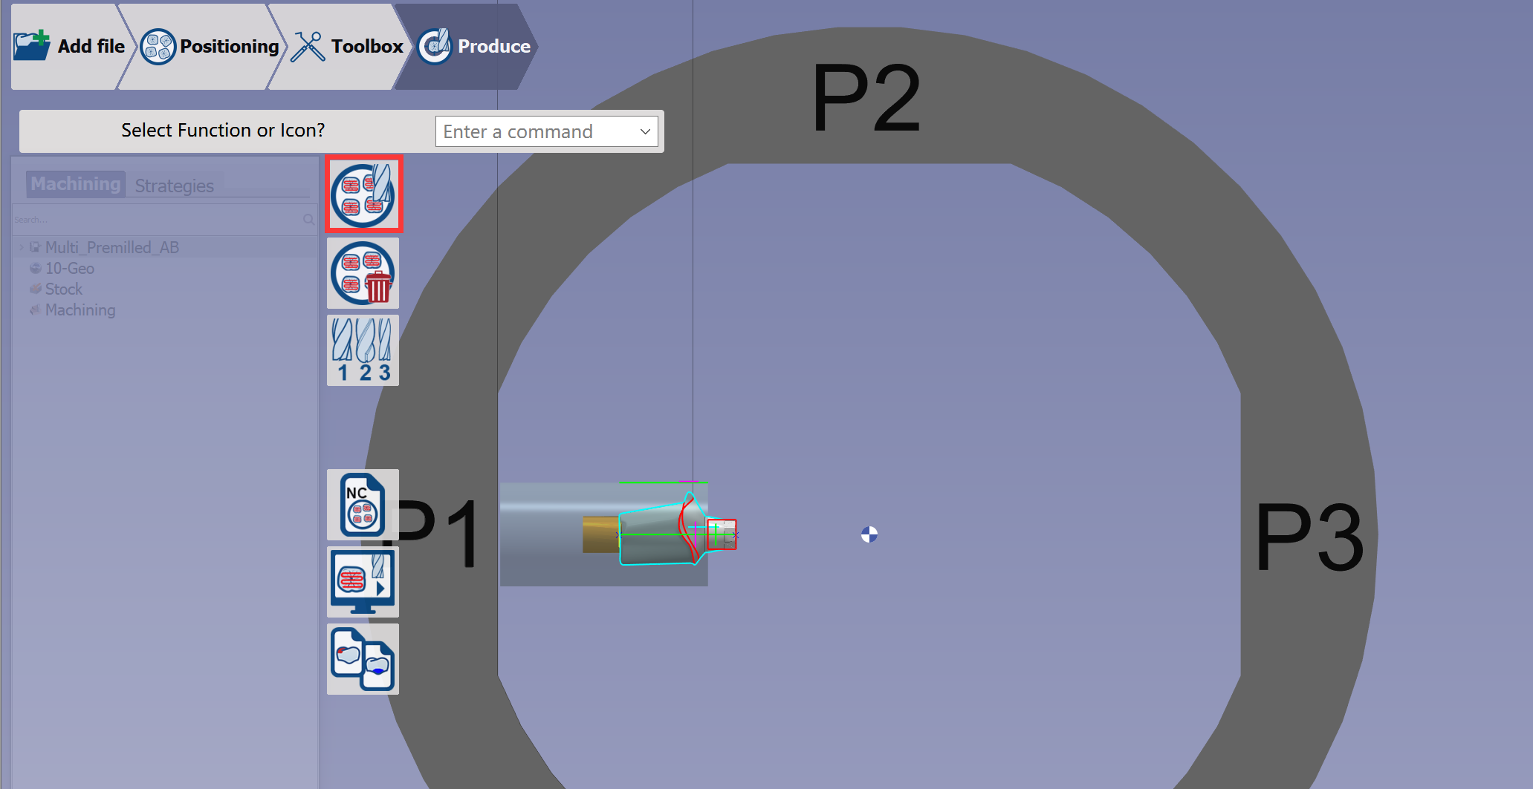Click the NC file output icon

pyautogui.click(x=363, y=505)
